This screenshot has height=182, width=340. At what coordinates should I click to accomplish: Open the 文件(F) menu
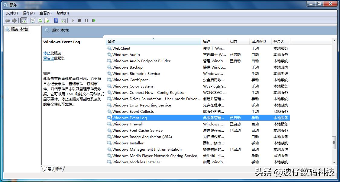coord(12,13)
